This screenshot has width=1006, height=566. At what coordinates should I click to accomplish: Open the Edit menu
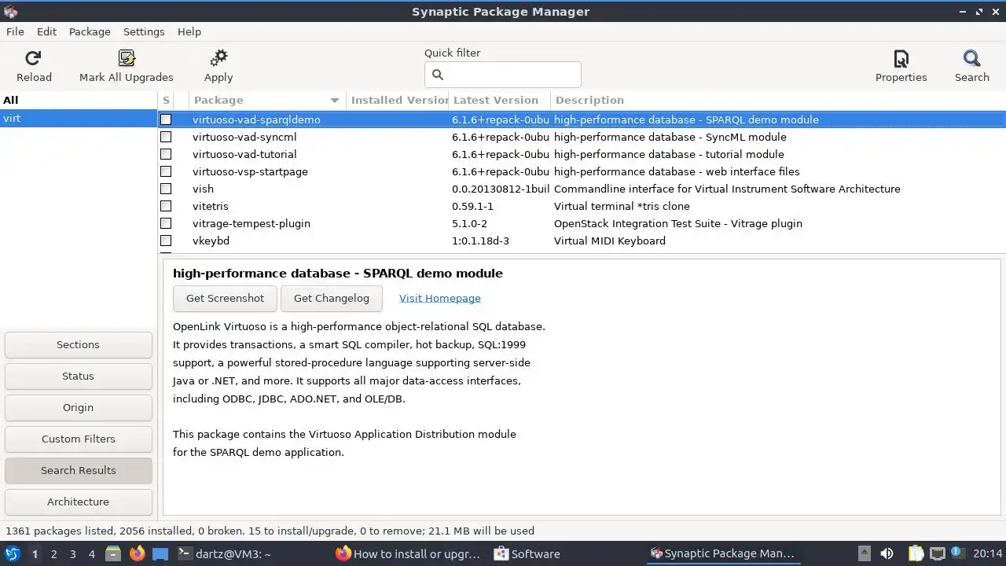click(x=46, y=31)
